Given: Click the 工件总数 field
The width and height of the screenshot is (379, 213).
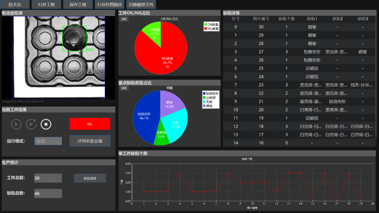Looking at the screenshot, I should tap(48, 178).
